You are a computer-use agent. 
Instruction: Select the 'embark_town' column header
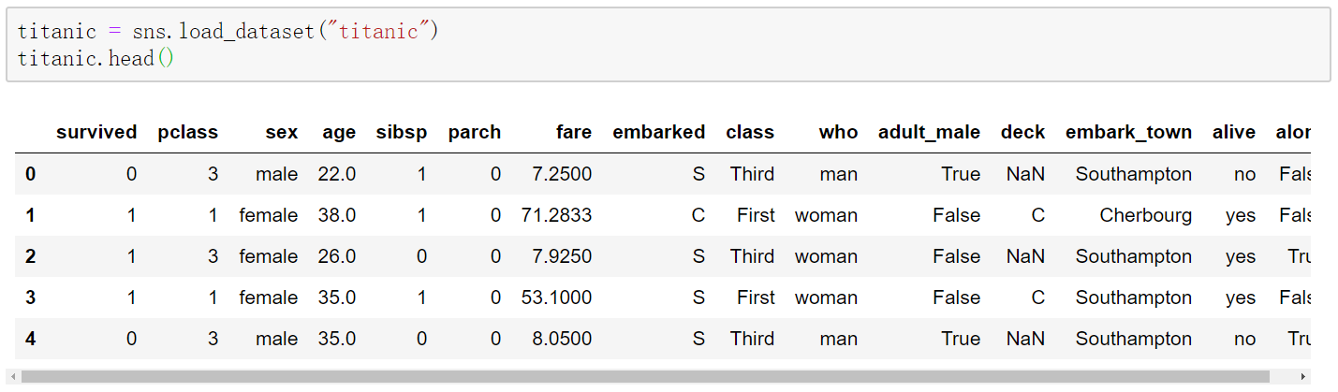click(1128, 132)
